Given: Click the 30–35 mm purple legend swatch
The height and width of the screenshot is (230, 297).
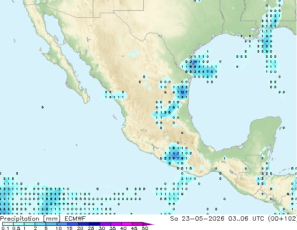Looking at the screenshot, I should 105,224.
